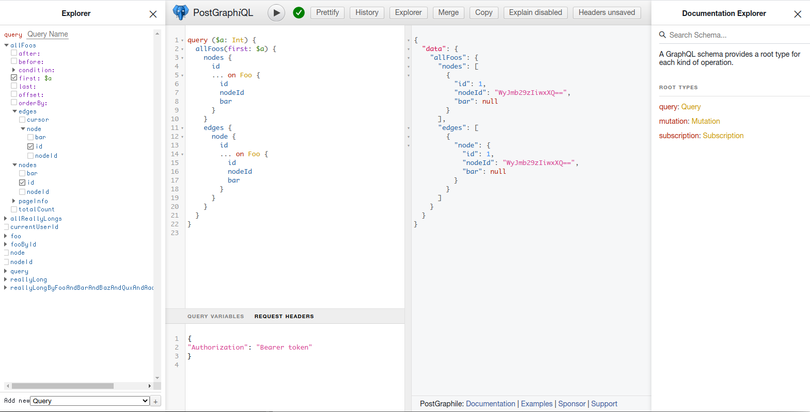Expand the fooById field
Screen dimensions: 810x412
coord(6,244)
